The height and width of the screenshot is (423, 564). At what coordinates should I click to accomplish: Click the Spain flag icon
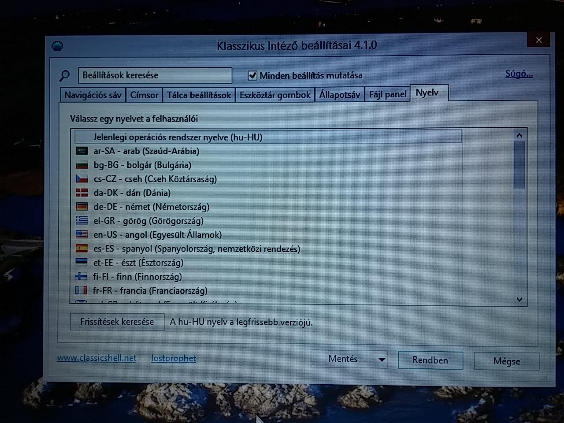[x=82, y=249]
